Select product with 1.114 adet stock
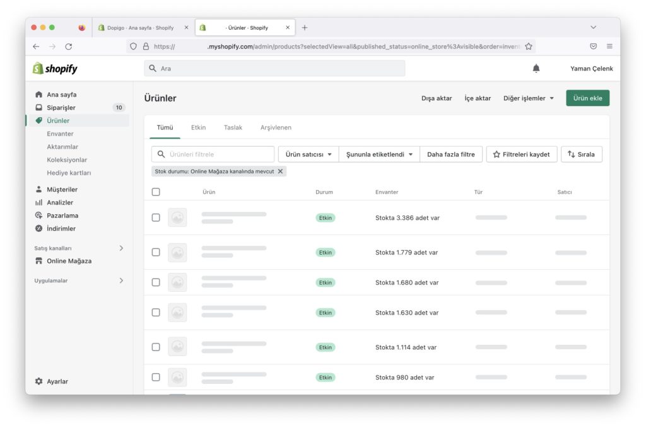Image resolution: width=646 pixels, height=428 pixels. pos(156,347)
